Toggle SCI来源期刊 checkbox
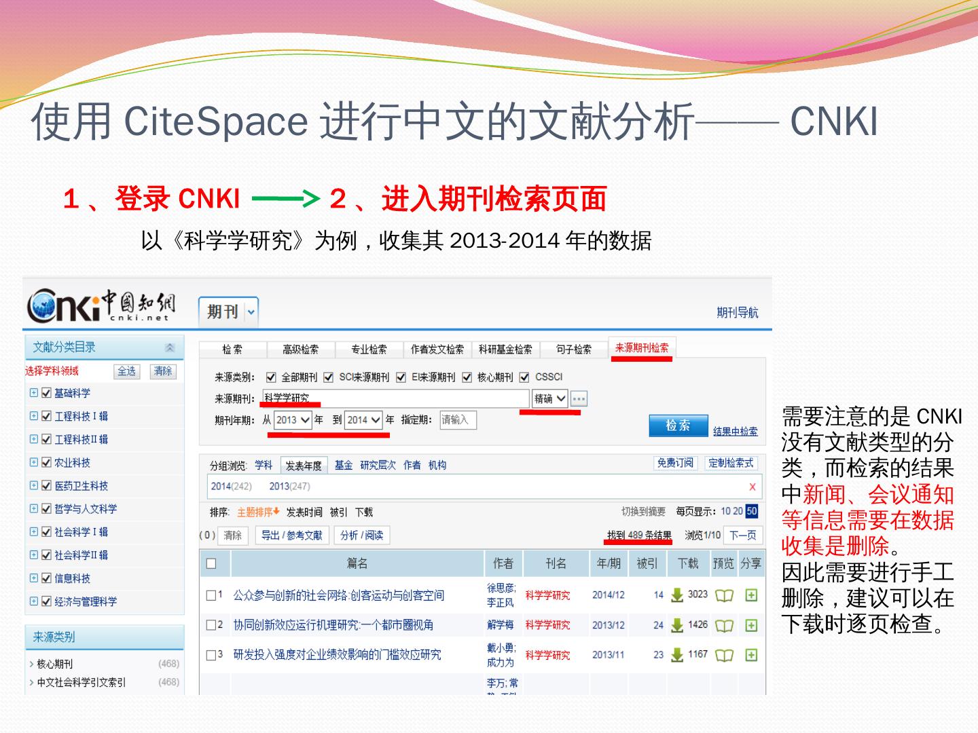 [329, 377]
